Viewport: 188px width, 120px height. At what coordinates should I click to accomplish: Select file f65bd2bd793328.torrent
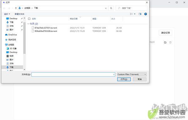tap(46, 31)
